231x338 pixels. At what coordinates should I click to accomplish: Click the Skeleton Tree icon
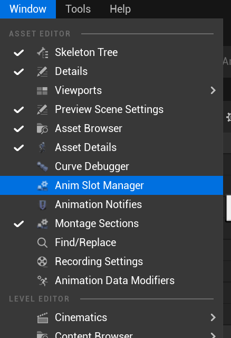(42, 52)
